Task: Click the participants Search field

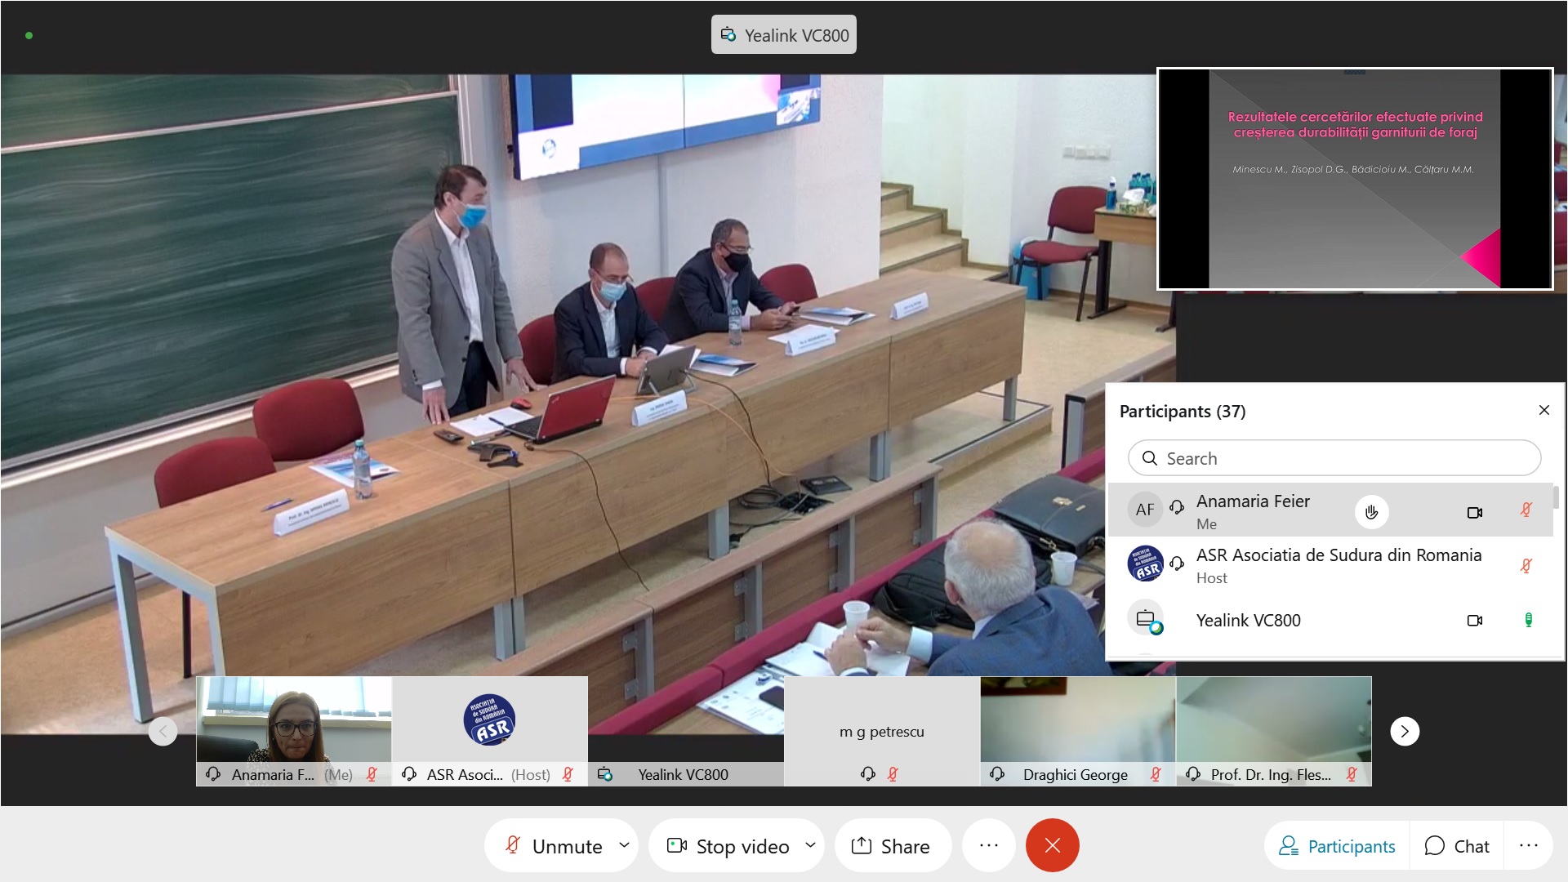Action: click(x=1334, y=458)
